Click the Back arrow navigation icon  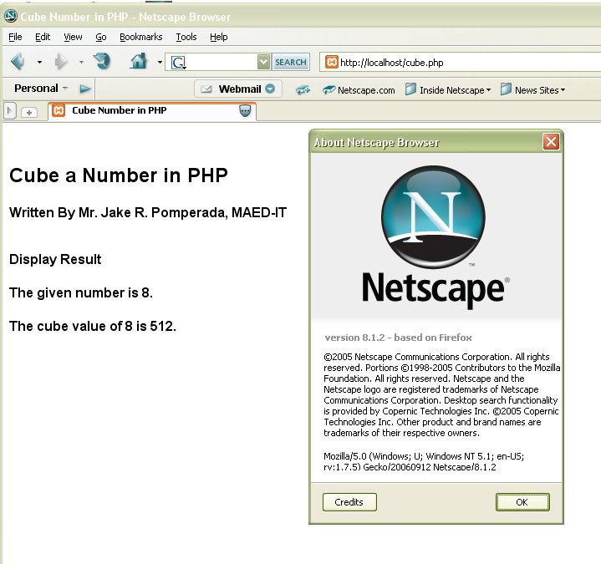click(18, 61)
